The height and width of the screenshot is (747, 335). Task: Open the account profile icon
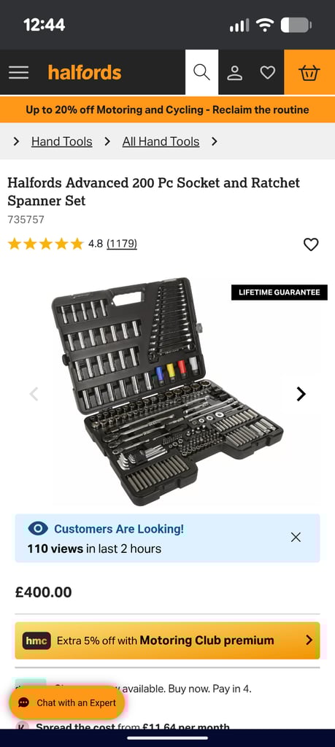(234, 73)
